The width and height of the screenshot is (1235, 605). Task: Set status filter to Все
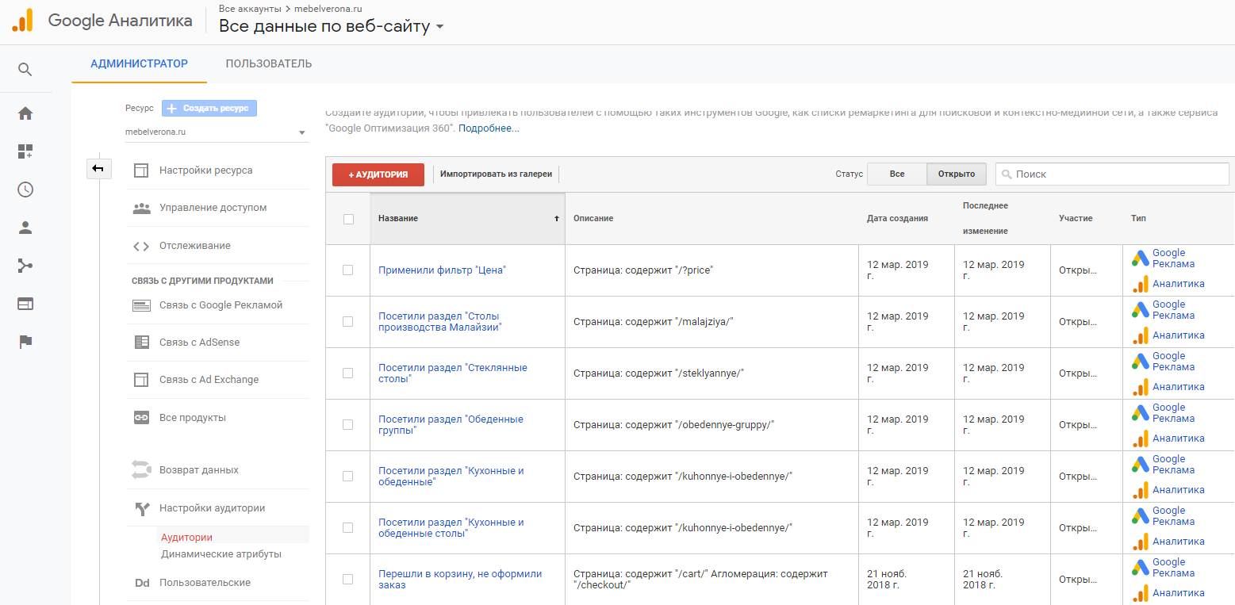[x=896, y=174]
